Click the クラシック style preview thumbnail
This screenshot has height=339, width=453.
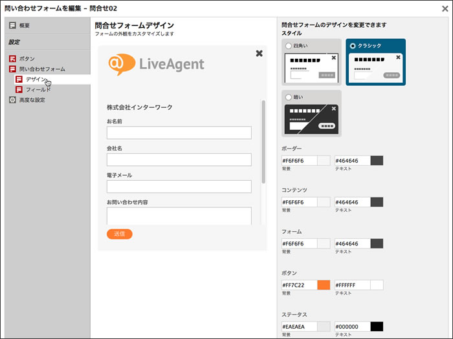click(x=375, y=68)
